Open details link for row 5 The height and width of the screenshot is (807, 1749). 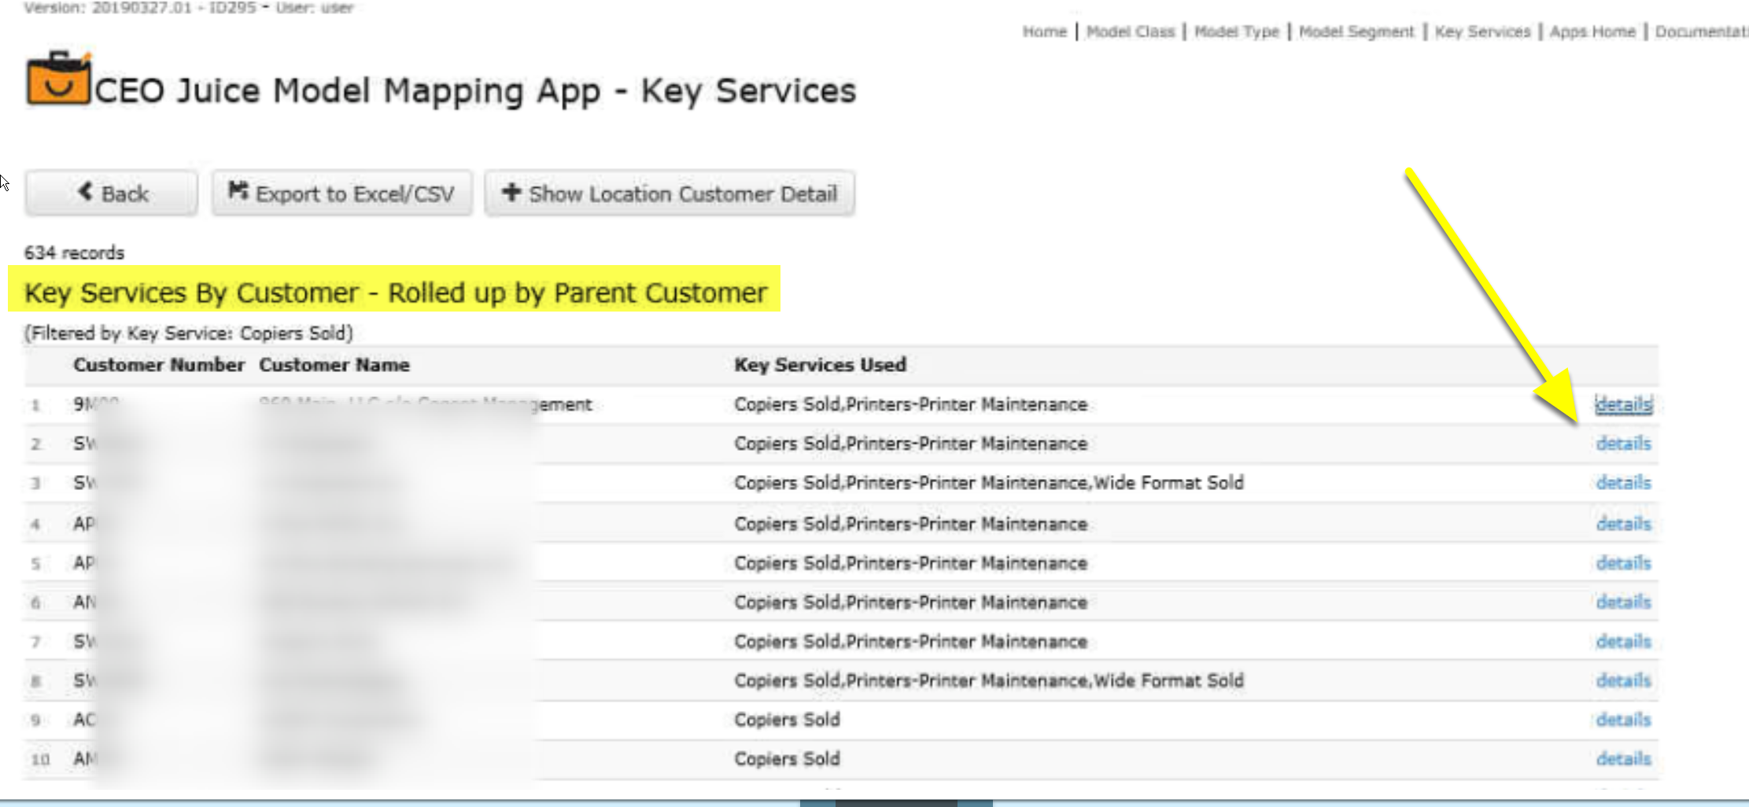pos(1623,563)
